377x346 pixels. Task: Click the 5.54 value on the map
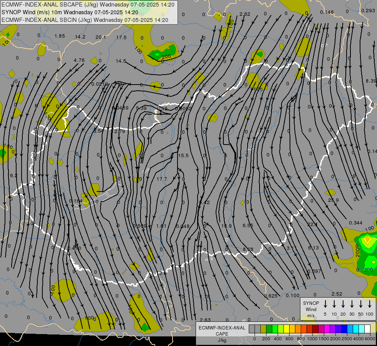pos(99,131)
